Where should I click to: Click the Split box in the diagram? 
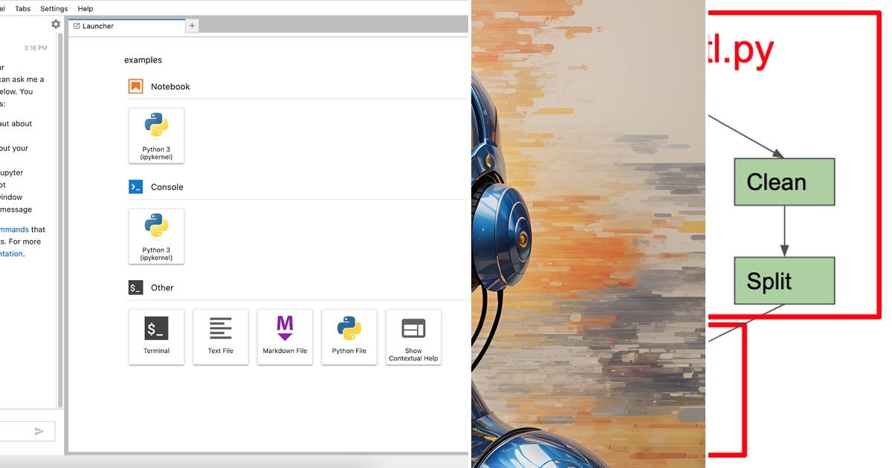pyautogui.click(x=784, y=281)
